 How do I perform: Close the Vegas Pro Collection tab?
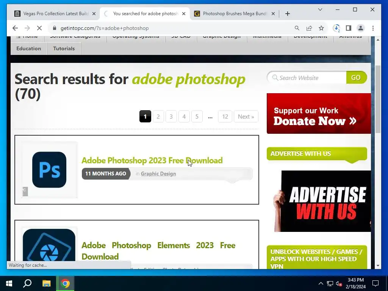tap(94, 14)
